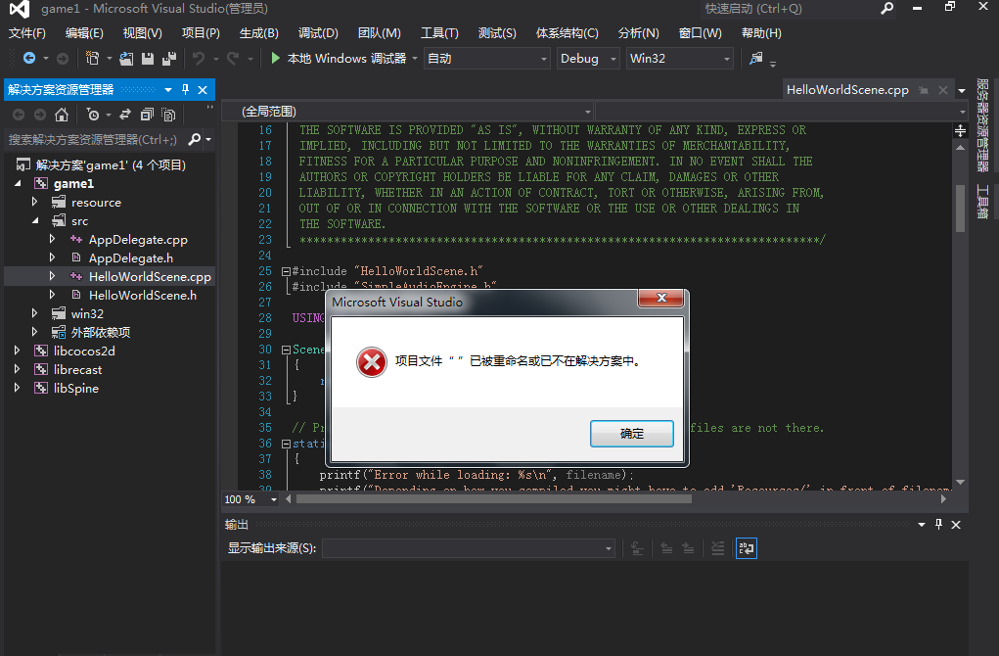Select the libSpine project
The height and width of the screenshot is (656, 999).
click(x=75, y=389)
